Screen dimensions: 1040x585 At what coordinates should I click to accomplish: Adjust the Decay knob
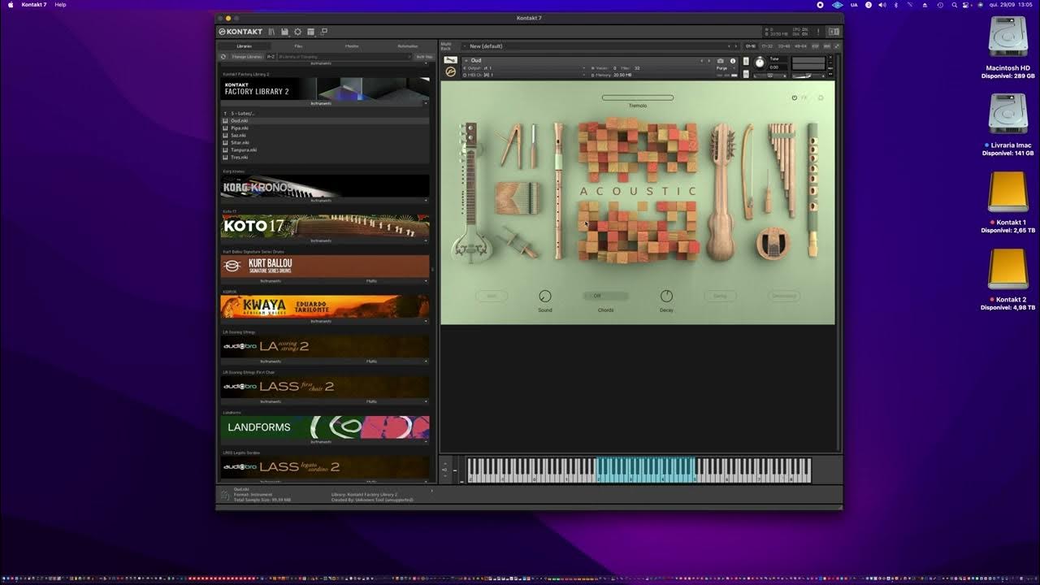click(666, 297)
